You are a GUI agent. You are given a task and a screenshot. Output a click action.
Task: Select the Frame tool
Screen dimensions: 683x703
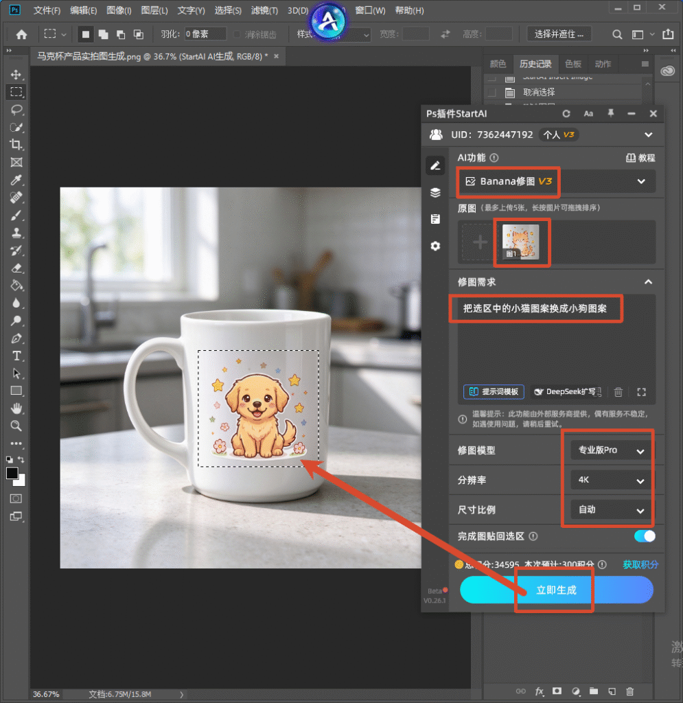tap(16, 162)
